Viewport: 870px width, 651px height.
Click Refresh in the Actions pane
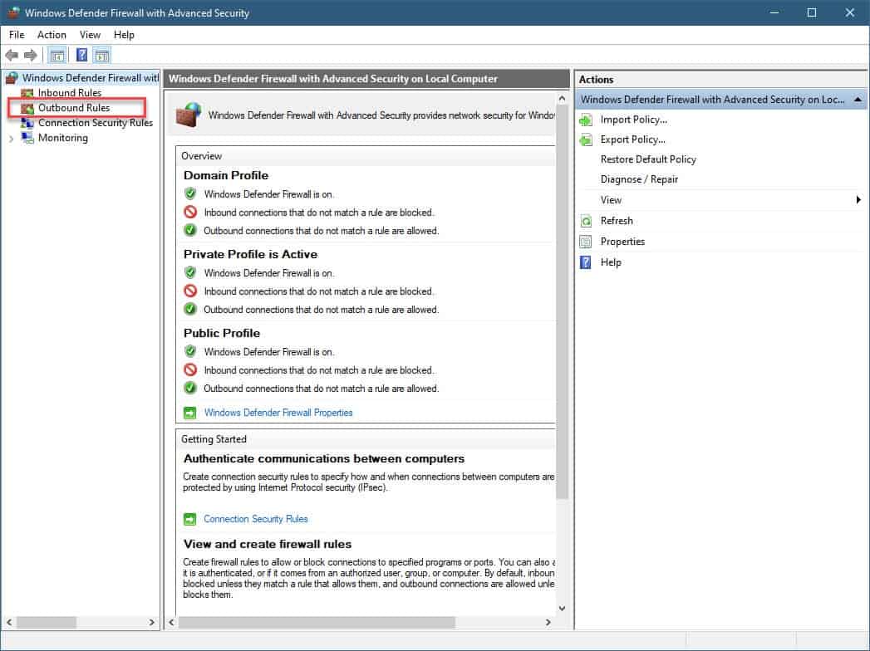click(617, 221)
